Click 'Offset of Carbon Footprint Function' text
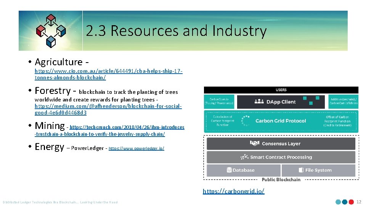The height and width of the screenshot is (206, 366). click(x=337, y=121)
